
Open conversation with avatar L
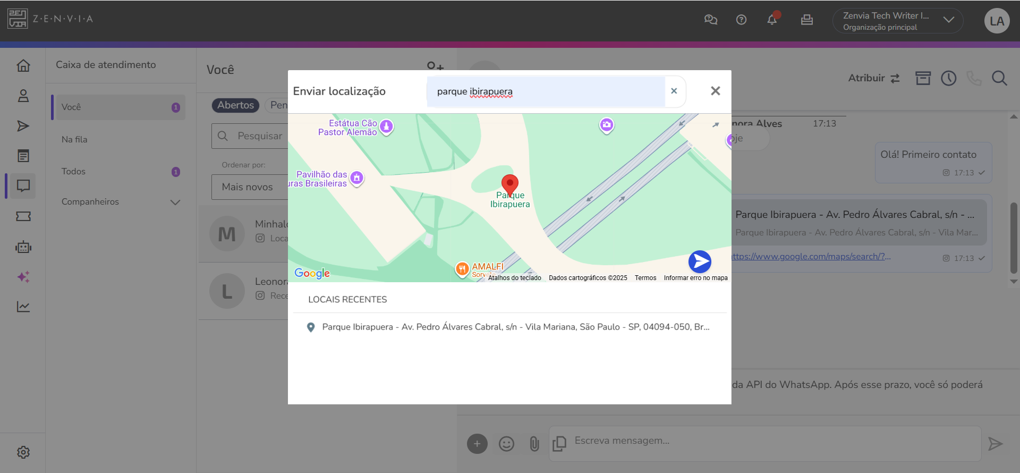(227, 291)
